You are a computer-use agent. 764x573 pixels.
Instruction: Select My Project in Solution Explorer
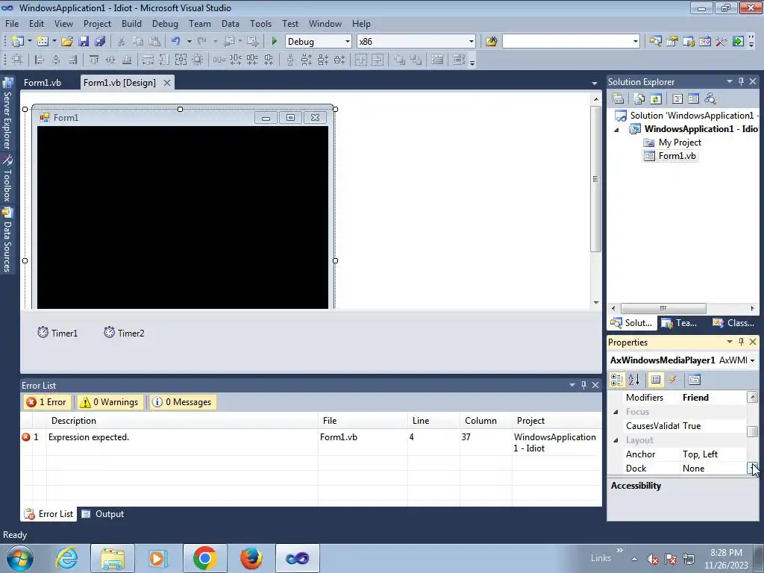click(672, 143)
